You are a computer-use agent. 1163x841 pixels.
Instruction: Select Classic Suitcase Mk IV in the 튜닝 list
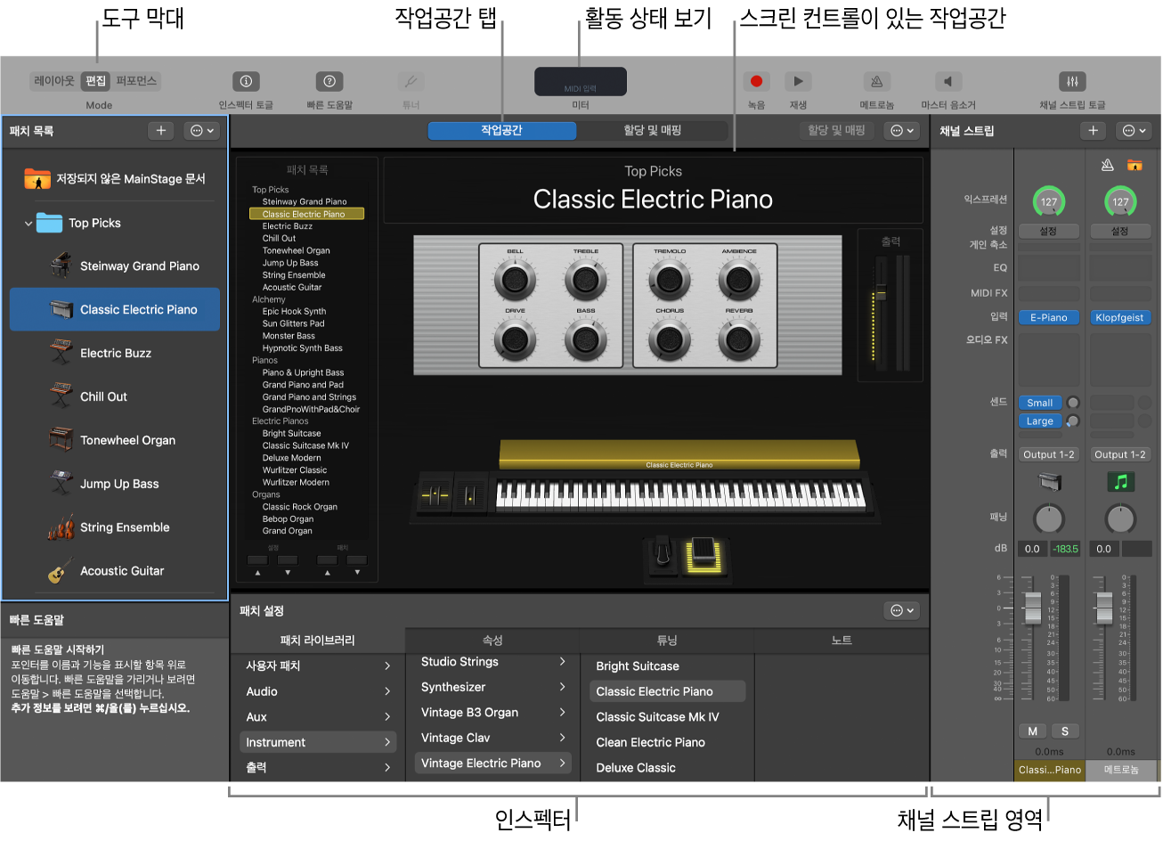(659, 716)
